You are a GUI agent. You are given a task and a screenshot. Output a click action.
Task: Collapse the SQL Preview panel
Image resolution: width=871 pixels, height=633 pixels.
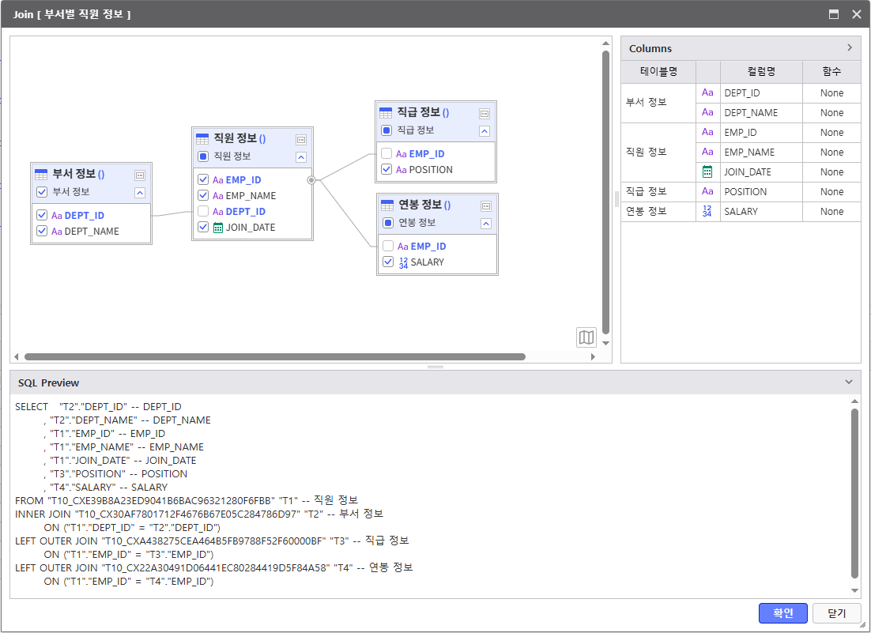pos(849,382)
